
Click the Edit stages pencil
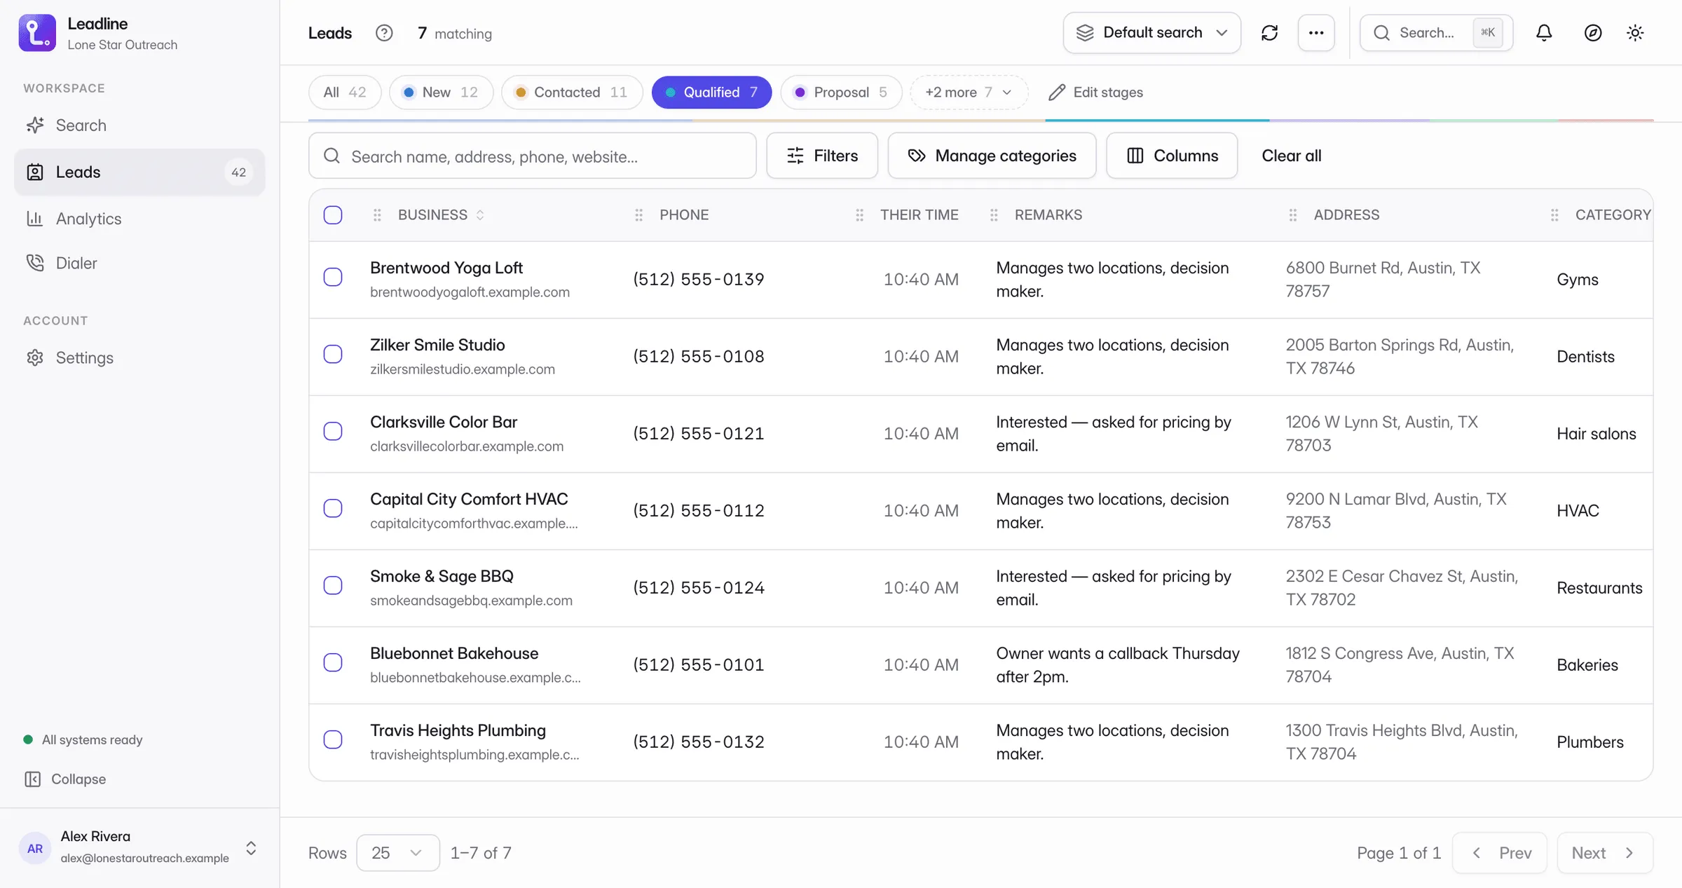[1095, 93]
